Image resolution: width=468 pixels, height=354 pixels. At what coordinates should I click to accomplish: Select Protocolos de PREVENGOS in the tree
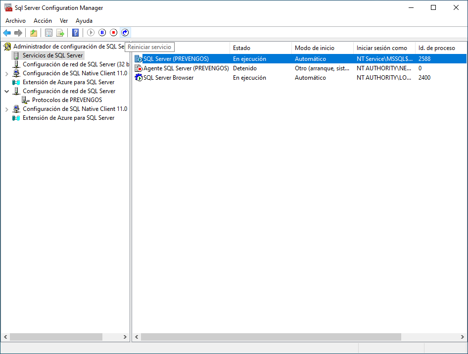(67, 100)
